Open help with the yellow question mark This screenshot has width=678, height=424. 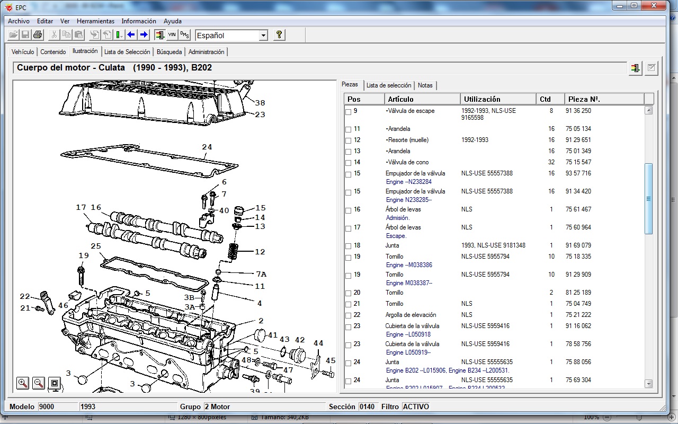click(279, 35)
